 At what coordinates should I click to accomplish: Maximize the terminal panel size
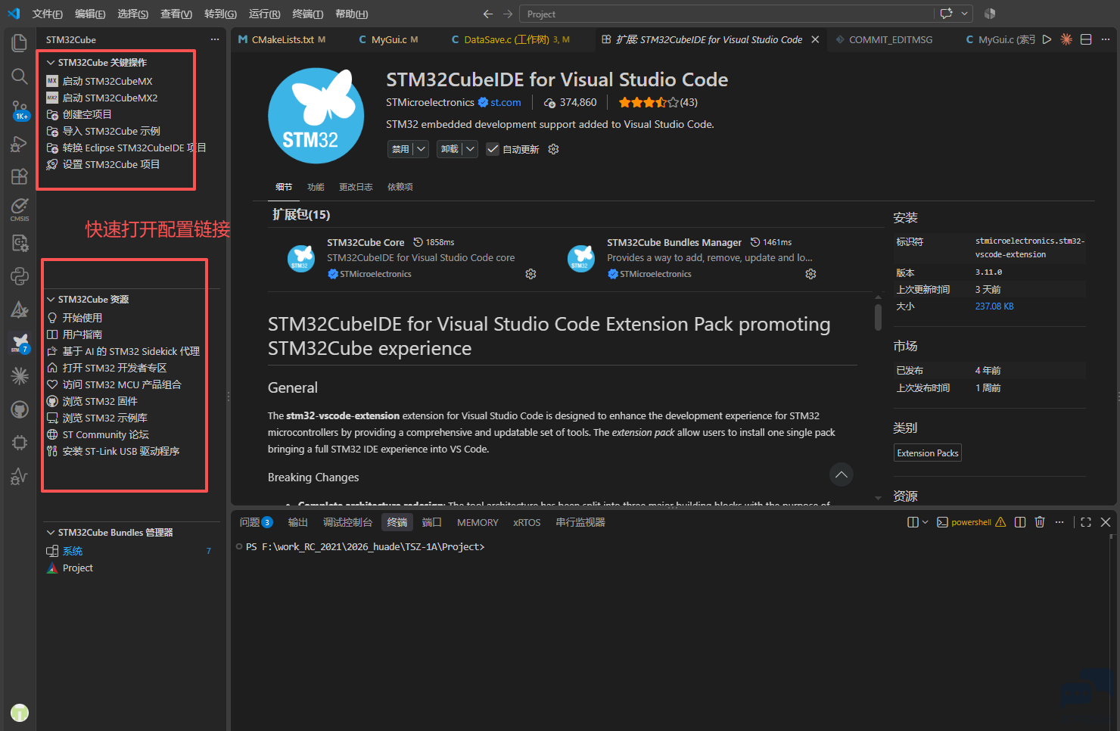pos(1086,522)
